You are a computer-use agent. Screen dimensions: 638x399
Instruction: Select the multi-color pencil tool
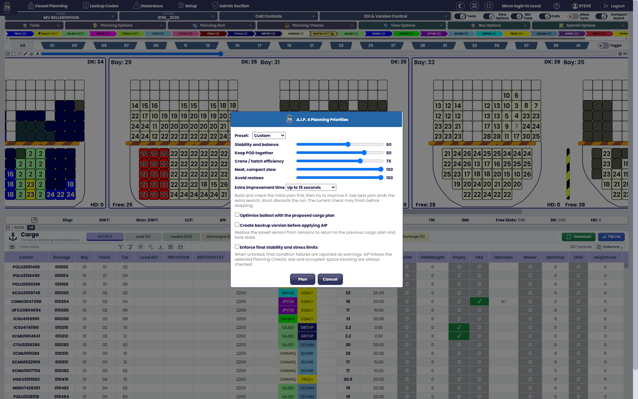(32, 54)
